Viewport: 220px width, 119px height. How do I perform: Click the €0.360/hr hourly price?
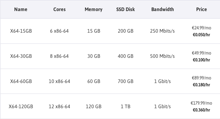pos(201,110)
